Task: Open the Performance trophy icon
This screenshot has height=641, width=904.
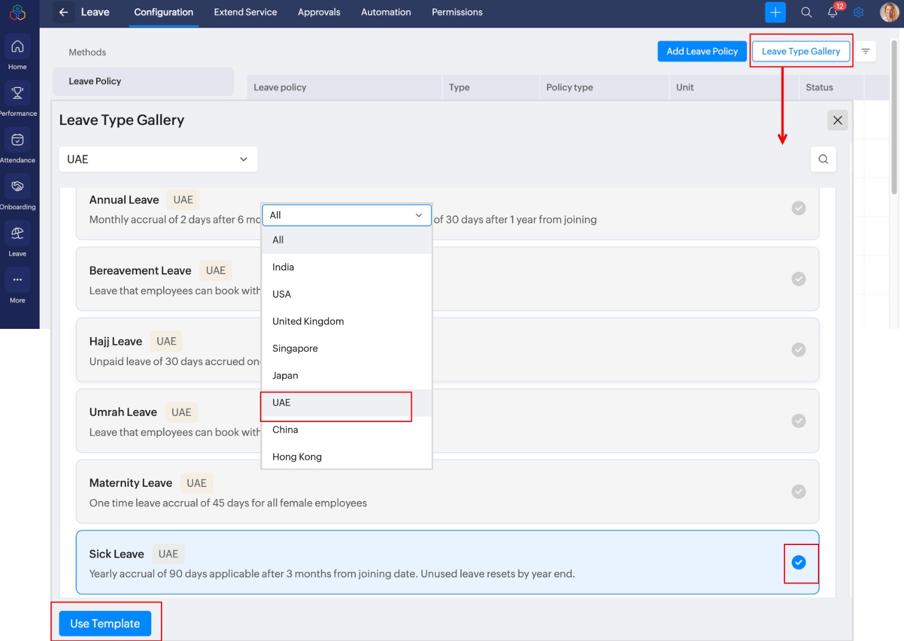Action: point(17,93)
